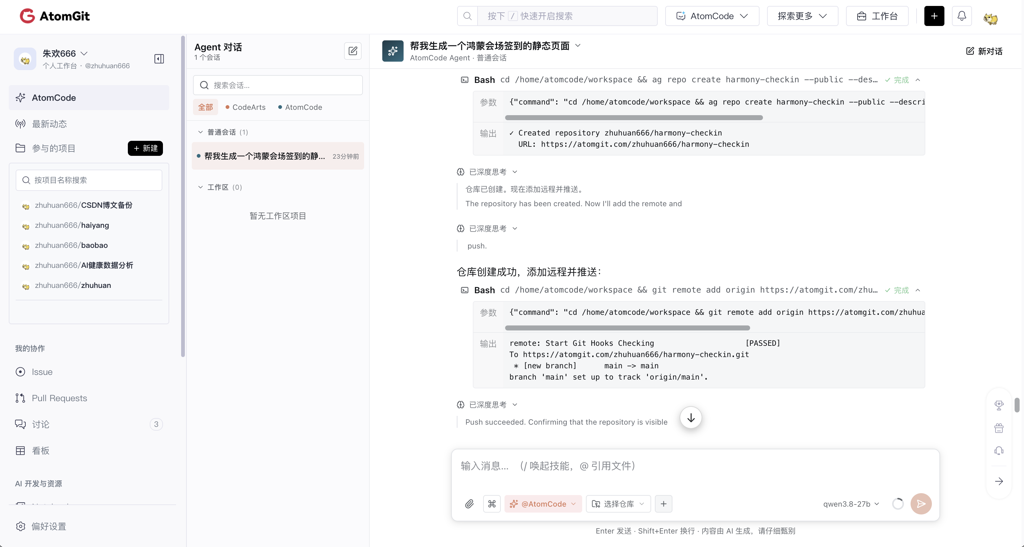Click the black plus create button

pyautogui.click(x=934, y=16)
